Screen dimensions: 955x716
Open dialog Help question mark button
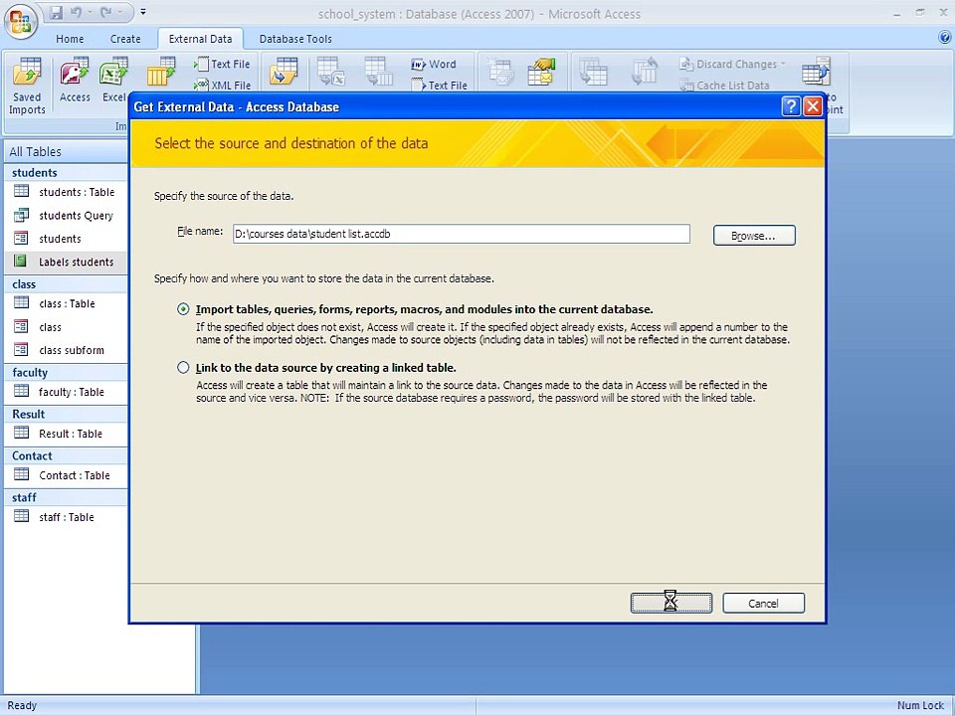(791, 106)
